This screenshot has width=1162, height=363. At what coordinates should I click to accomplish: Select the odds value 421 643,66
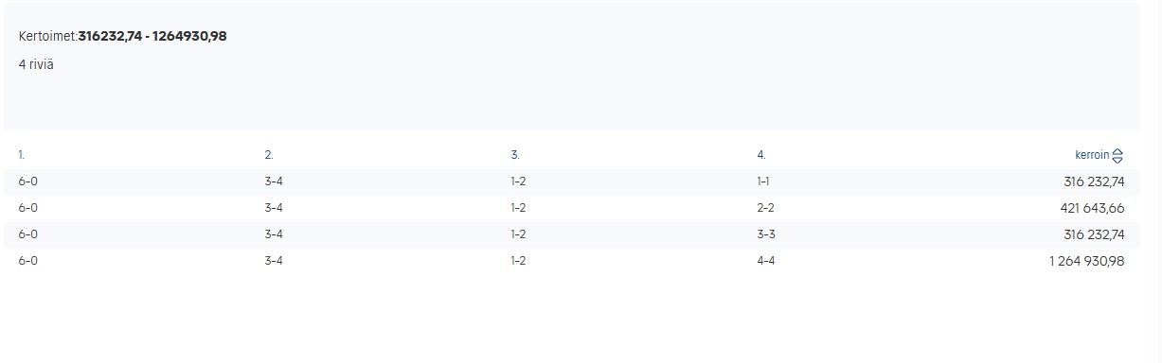[x=1092, y=208]
